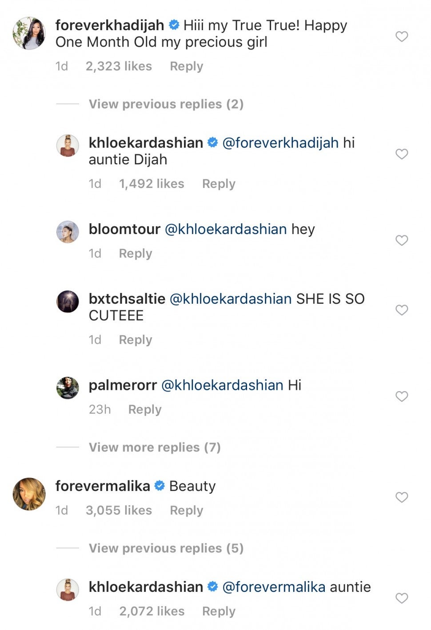The width and height of the screenshot is (431, 630).
Task: Reply to foreverkhadijah's comment
Action: click(x=186, y=66)
